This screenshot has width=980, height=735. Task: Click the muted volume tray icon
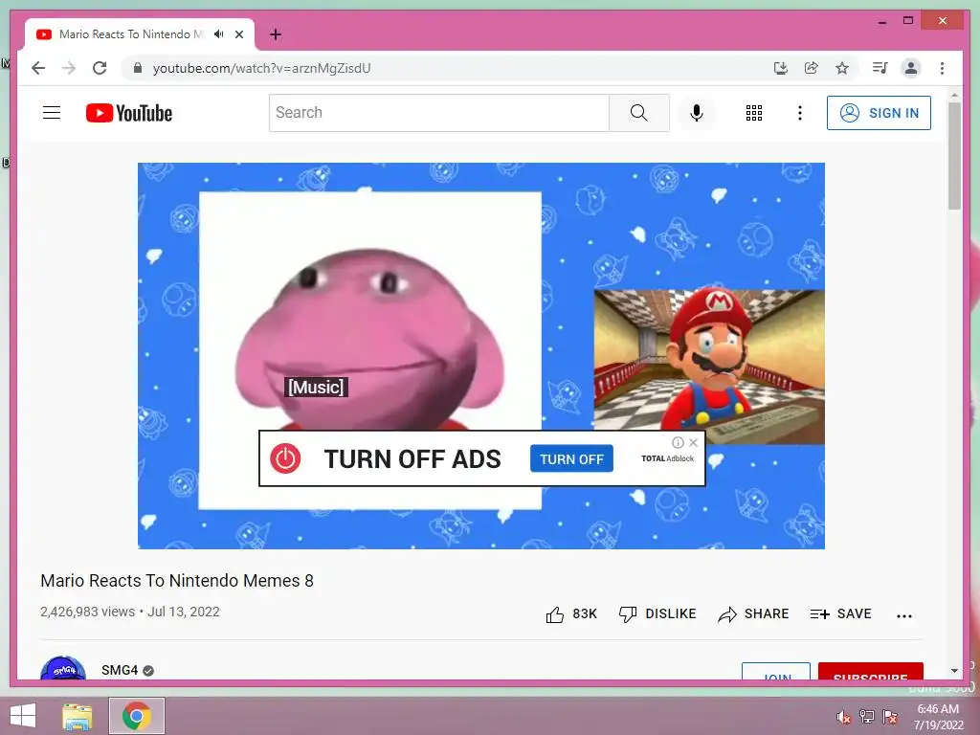coord(844,717)
